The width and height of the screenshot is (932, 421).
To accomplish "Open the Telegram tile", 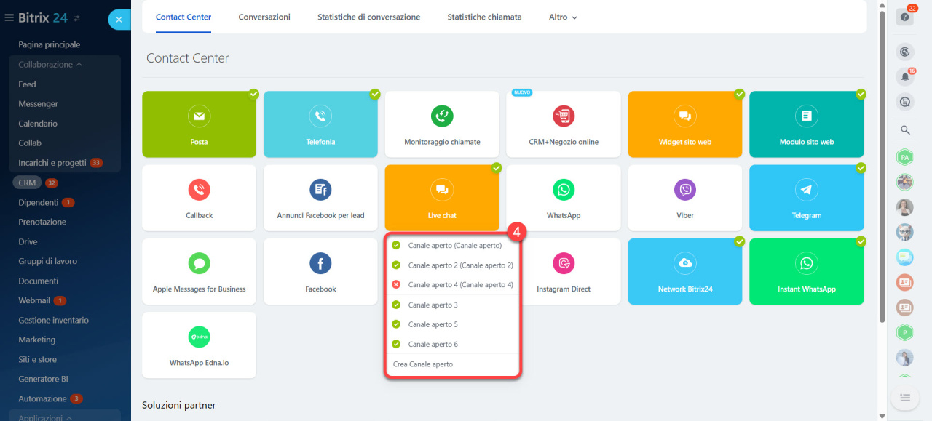I will coord(807,198).
